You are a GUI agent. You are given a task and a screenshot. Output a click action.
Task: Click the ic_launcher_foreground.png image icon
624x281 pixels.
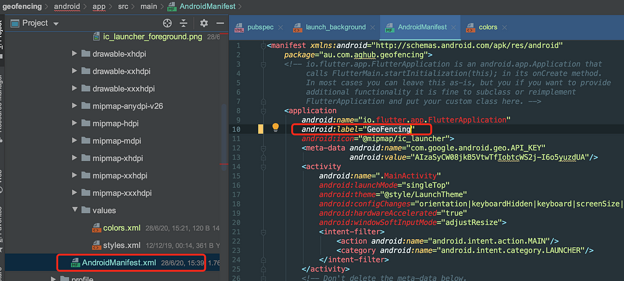click(96, 37)
